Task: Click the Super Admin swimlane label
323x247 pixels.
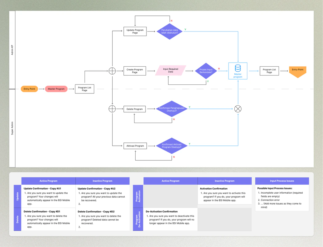Action: [x=12, y=128]
